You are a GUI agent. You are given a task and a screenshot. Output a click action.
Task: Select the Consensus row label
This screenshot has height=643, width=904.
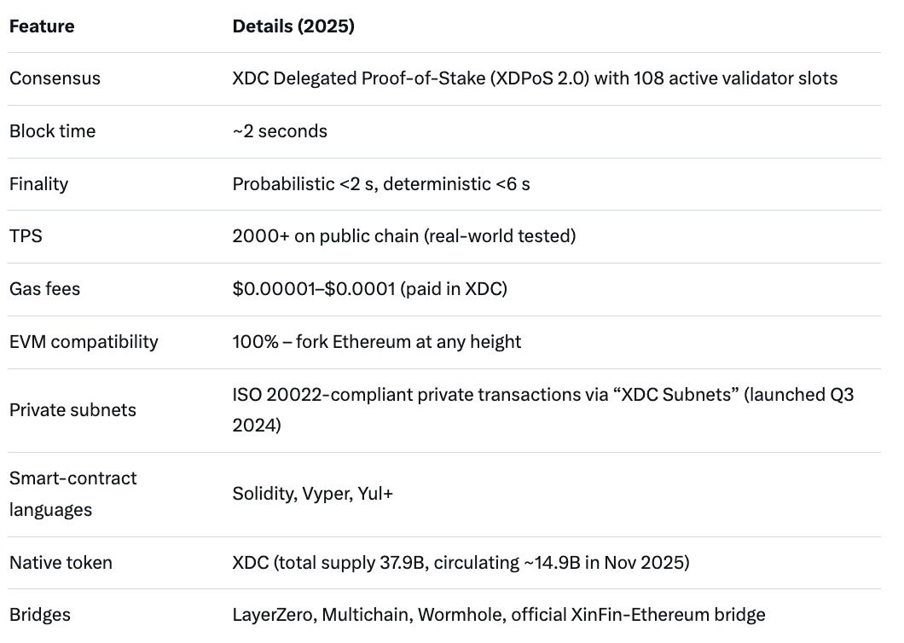(55, 78)
